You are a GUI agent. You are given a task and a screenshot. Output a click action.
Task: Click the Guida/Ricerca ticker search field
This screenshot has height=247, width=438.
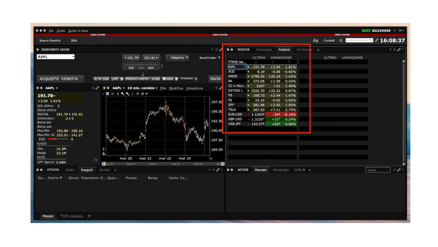coord(359,41)
